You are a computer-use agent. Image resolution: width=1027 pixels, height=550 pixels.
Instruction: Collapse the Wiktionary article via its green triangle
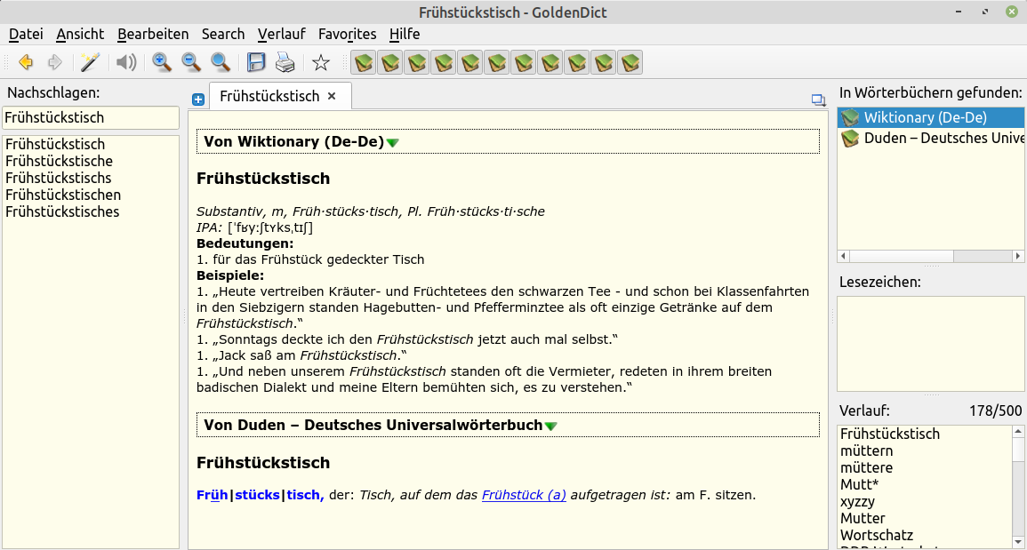[x=395, y=140]
